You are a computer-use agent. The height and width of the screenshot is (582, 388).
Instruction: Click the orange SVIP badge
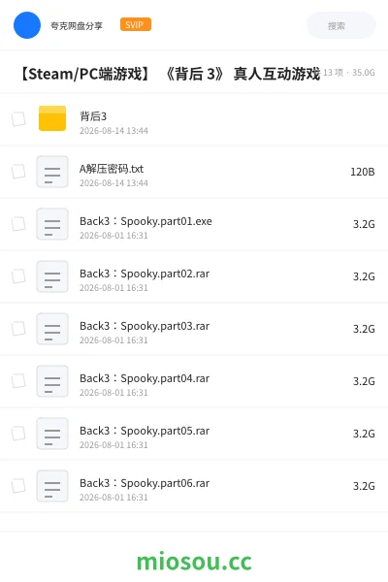point(136,24)
